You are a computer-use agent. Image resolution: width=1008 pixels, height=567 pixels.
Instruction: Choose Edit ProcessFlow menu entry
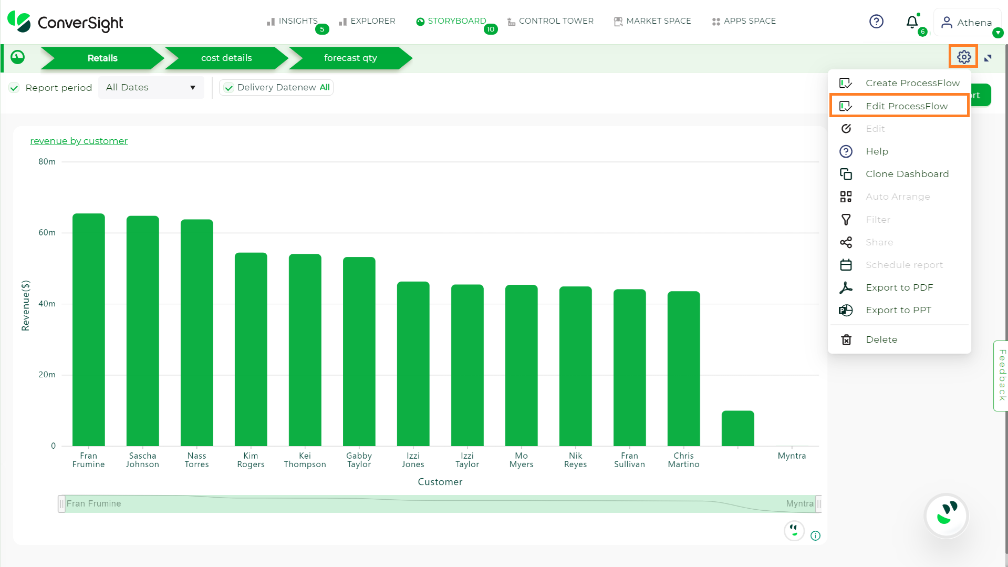click(x=899, y=106)
